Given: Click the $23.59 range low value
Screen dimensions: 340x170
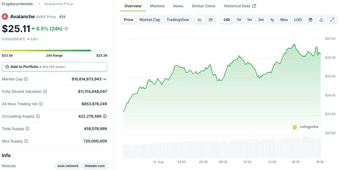Looking at the screenshot, I should pyautogui.click(x=7, y=56).
